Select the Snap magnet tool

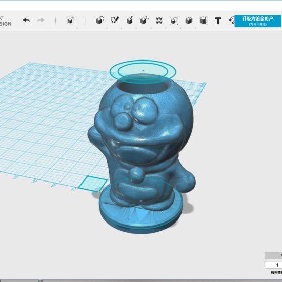pos(232,21)
